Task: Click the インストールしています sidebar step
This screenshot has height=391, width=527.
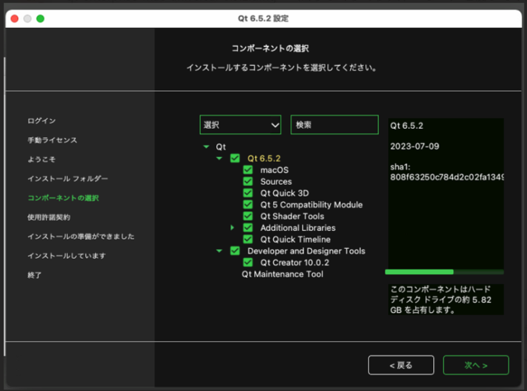Action: pyautogui.click(x=67, y=256)
